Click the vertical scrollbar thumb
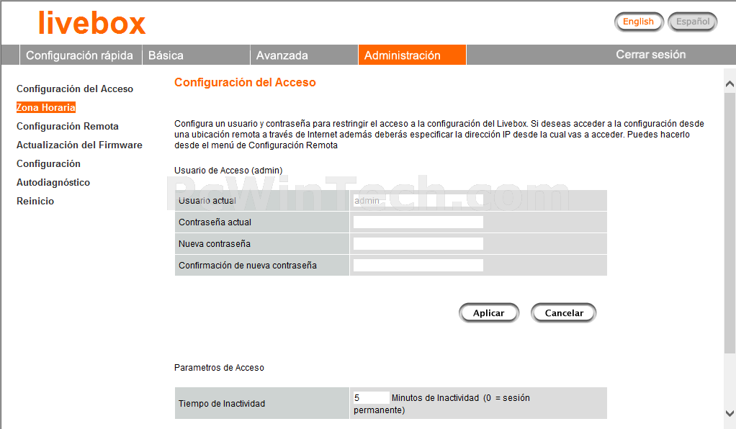The height and width of the screenshot is (429, 736). coord(730,223)
